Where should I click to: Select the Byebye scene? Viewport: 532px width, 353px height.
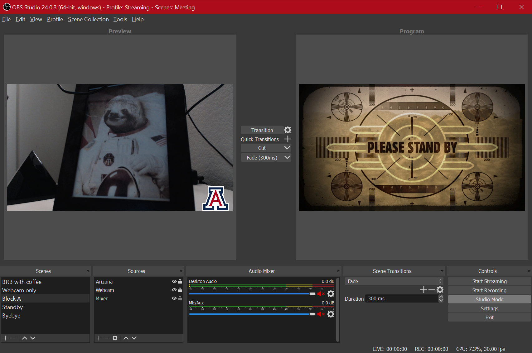pos(45,315)
